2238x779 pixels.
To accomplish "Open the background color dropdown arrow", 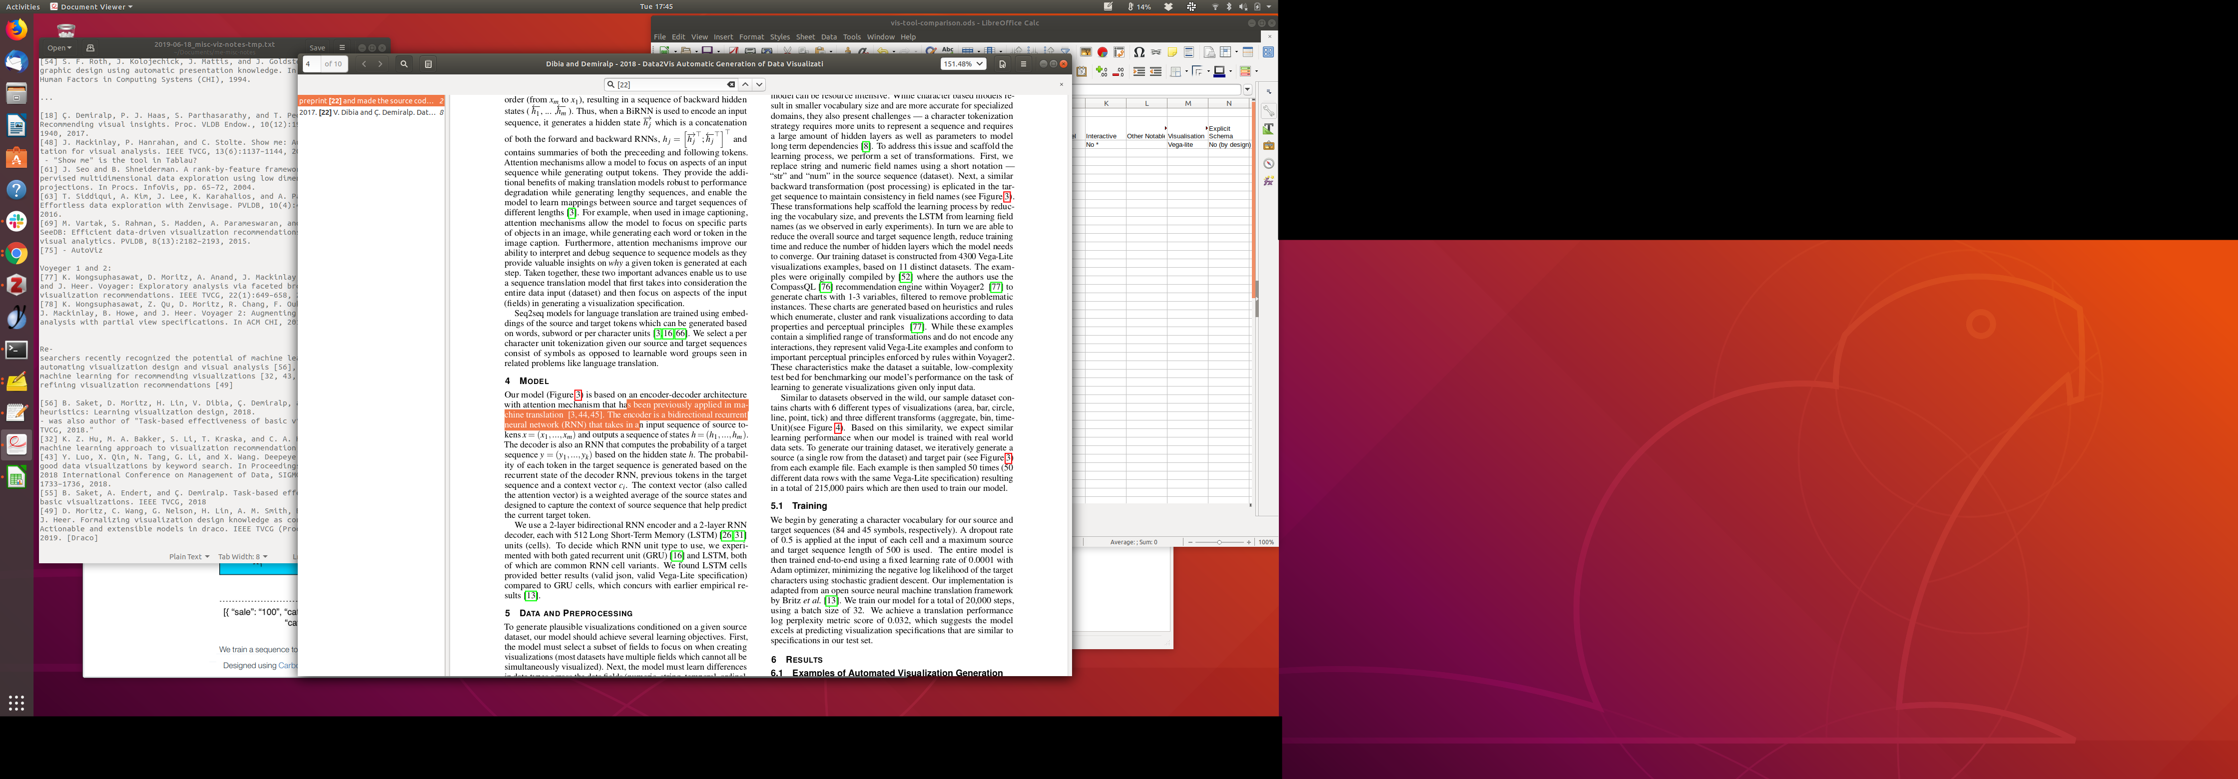I will [x=1231, y=72].
